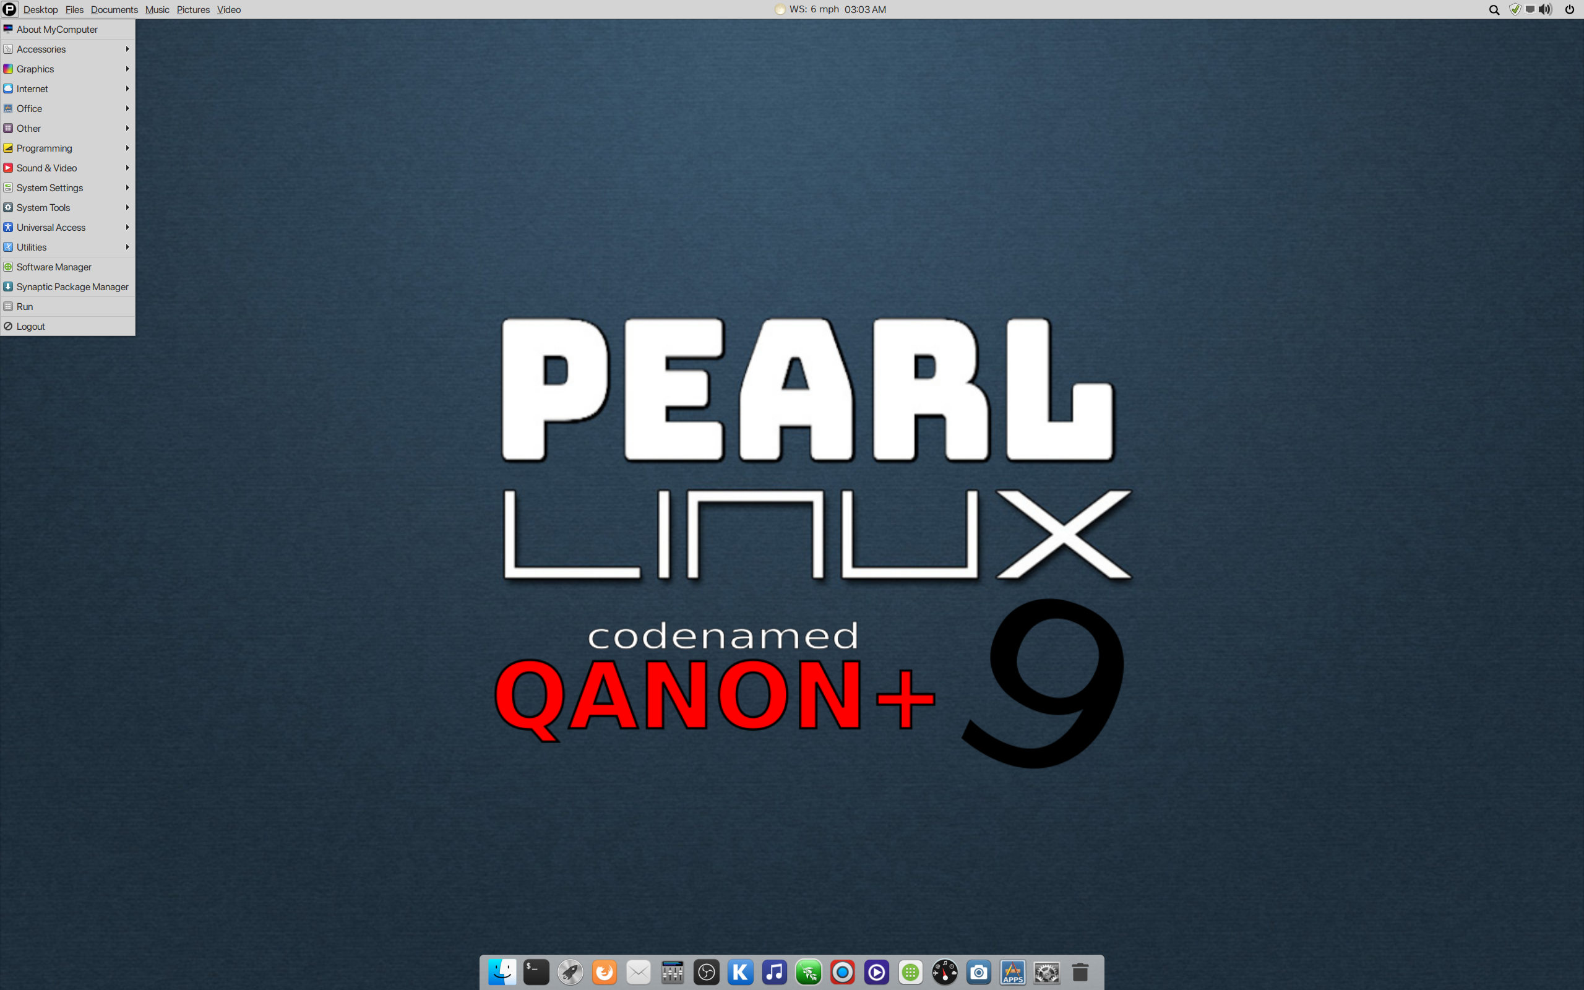This screenshot has width=1584, height=990.
Task: Select Logout from the menu
Action: pos(67,326)
